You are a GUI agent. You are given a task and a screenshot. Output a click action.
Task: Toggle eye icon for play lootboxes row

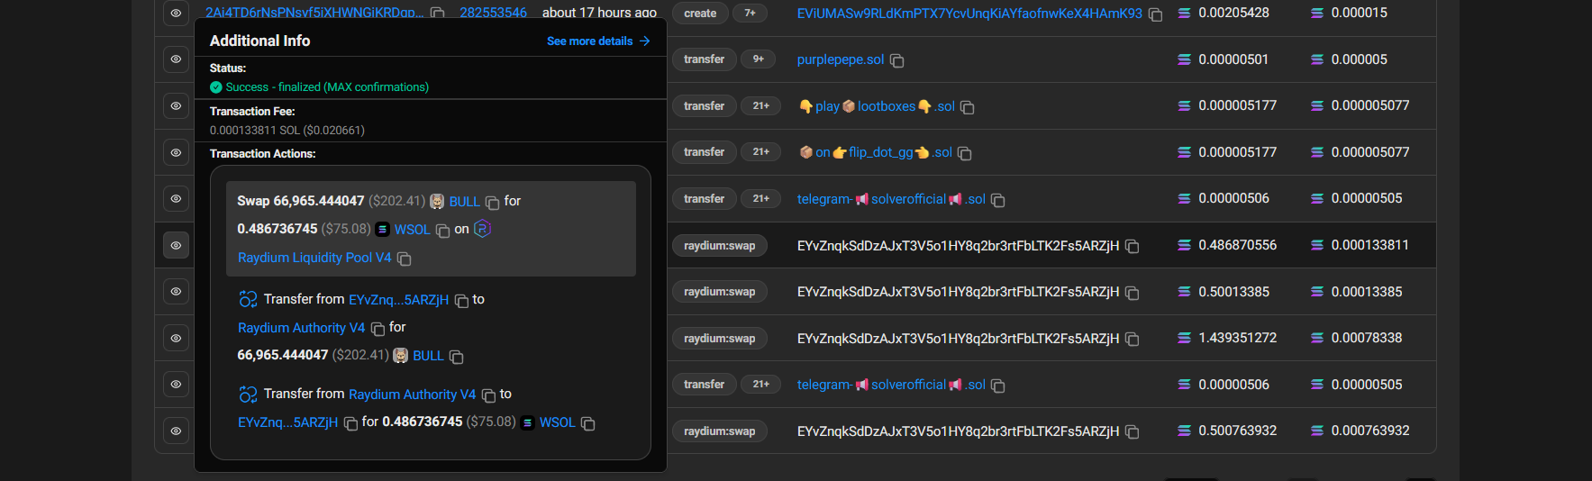[176, 106]
